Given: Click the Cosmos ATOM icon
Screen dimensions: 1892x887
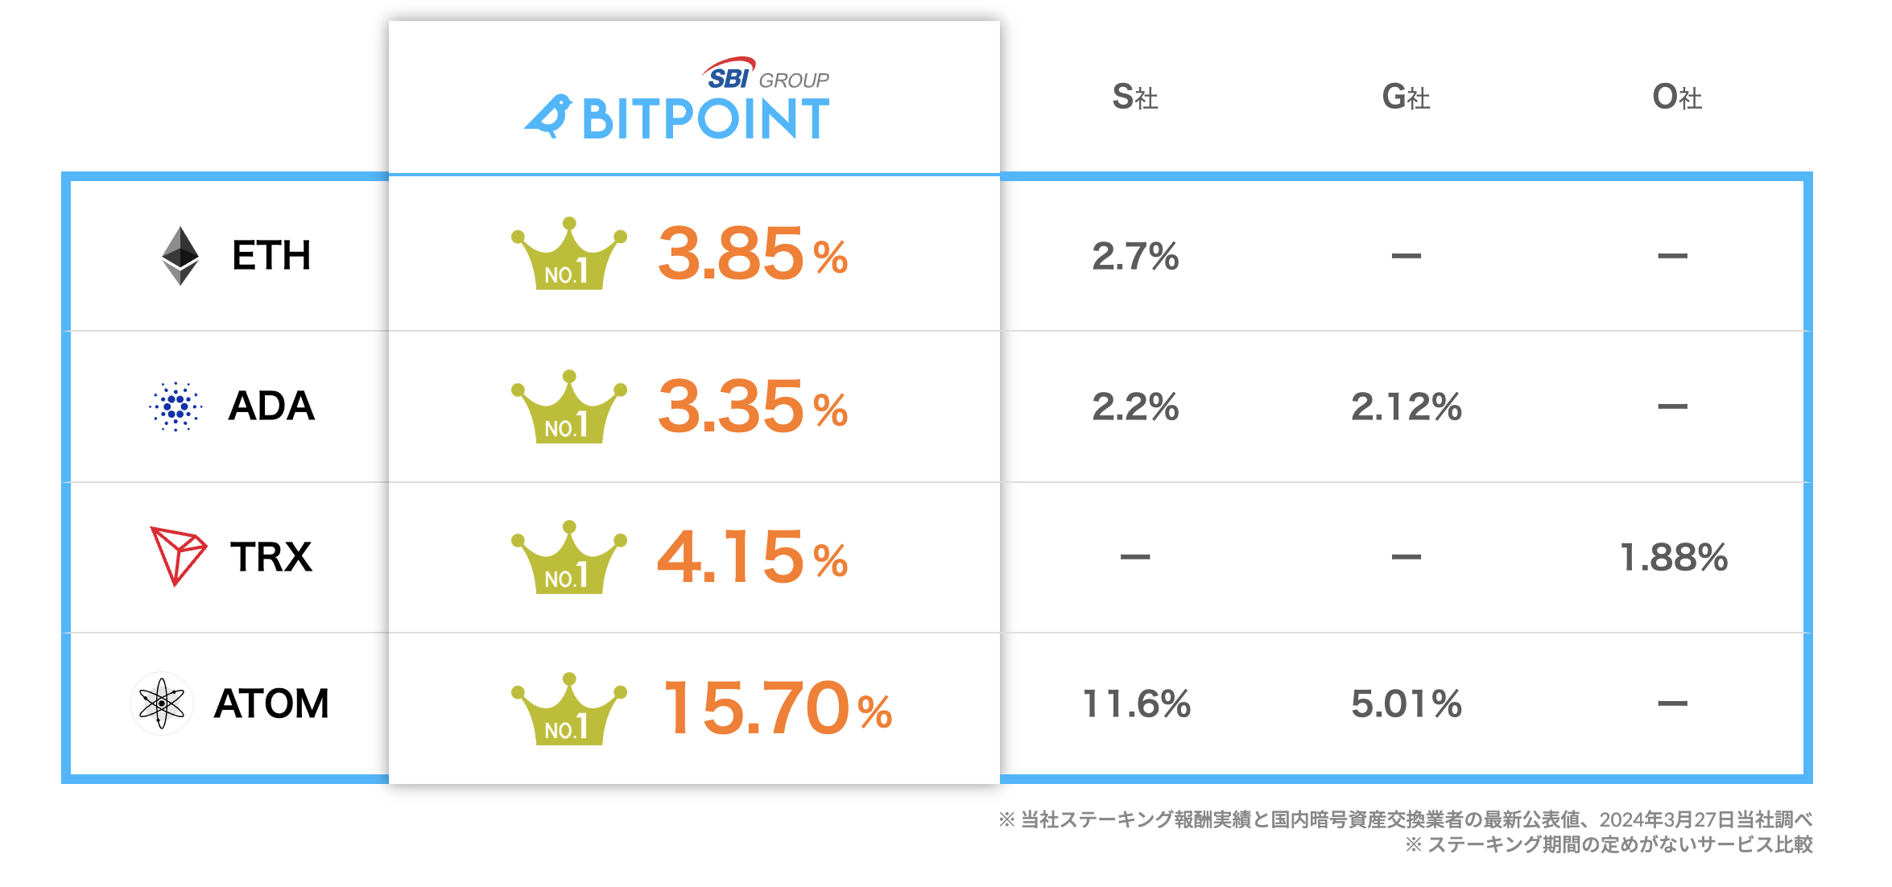Looking at the screenshot, I should pos(162,703).
